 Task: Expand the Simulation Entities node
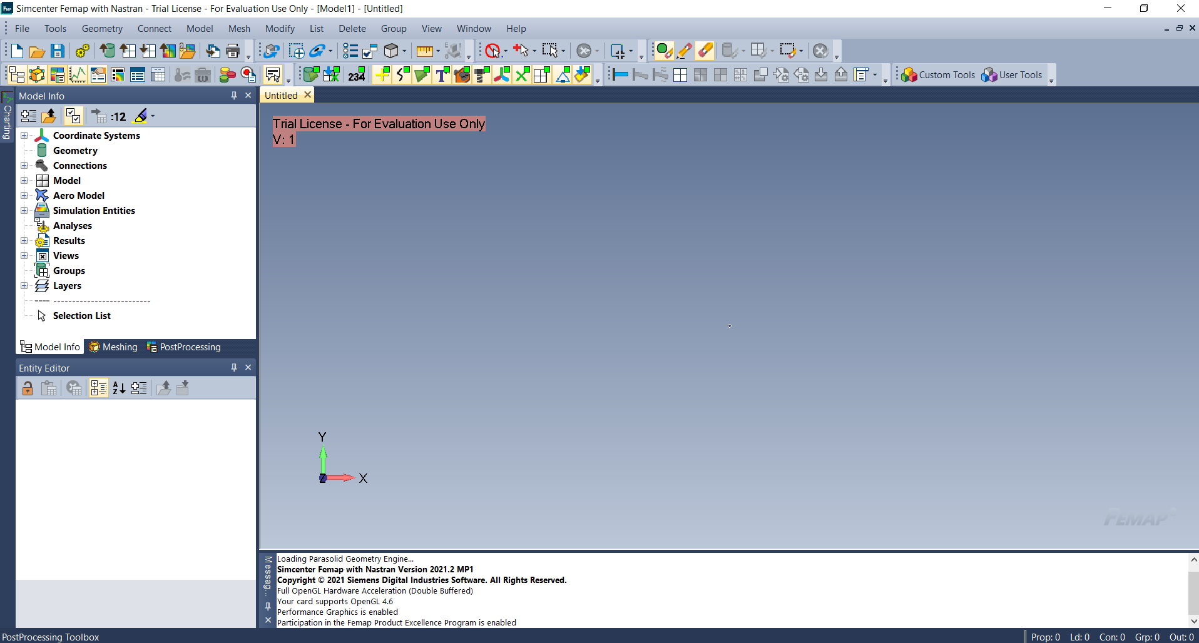coord(24,210)
